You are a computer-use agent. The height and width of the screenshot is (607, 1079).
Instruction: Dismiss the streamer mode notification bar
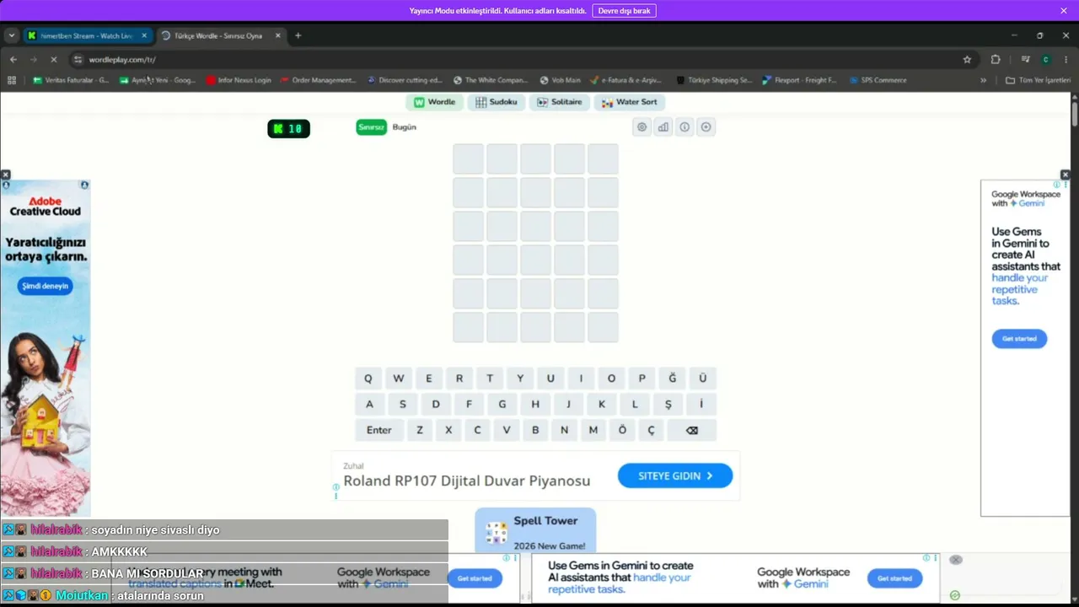click(1064, 11)
